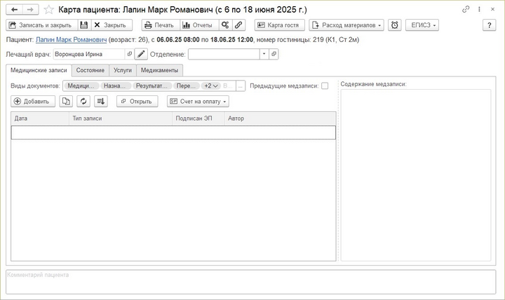
Task: Sort by the Дата column header
Action: [40, 118]
